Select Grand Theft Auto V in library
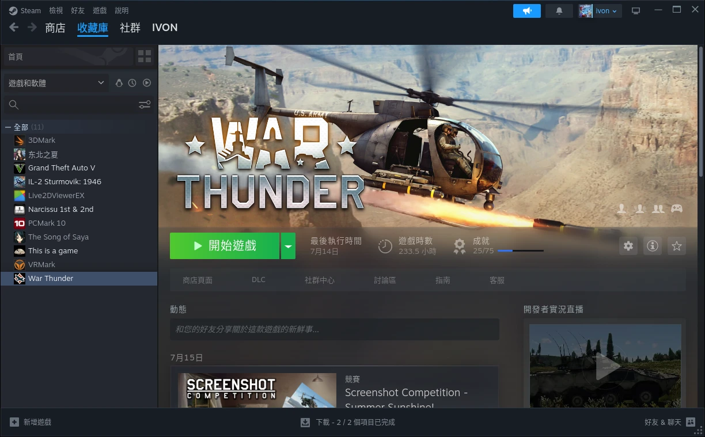Screen dimensions: 705x437 pyautogui.click(x=62, y=168)
